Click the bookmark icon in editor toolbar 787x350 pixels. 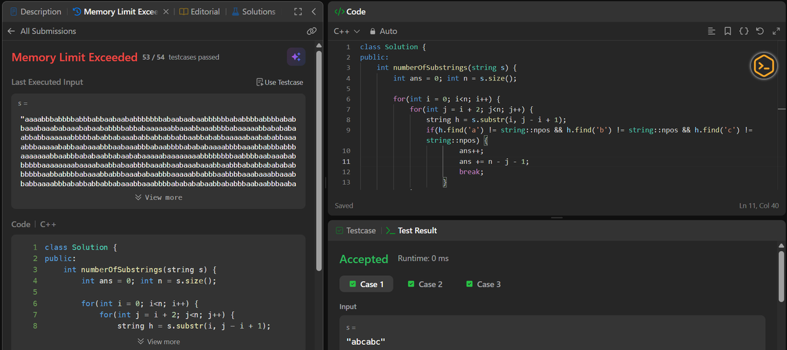click(728, 31)
